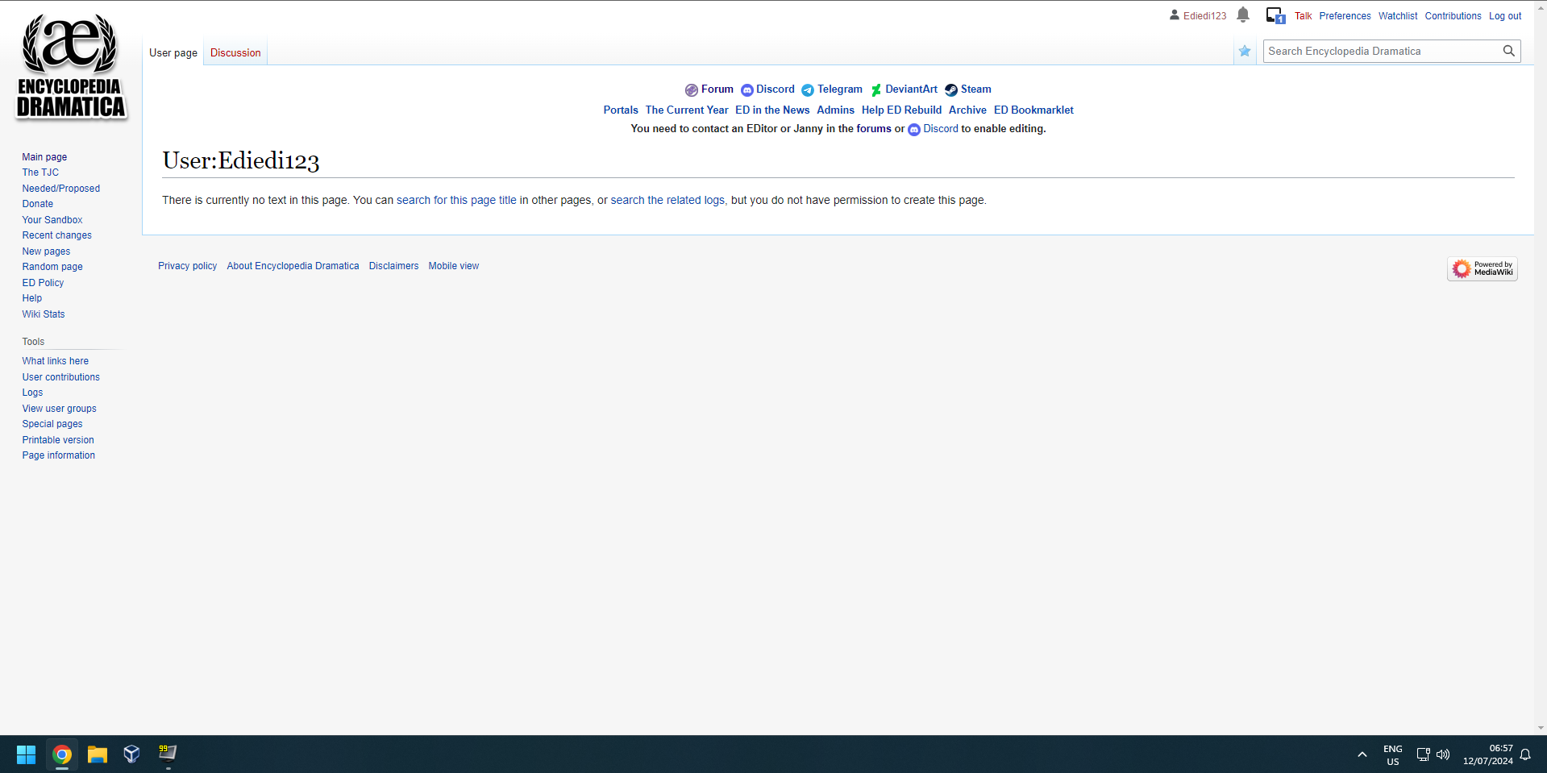Open File Explorer from the taskbar
This screenshot has height=773, width=1547.
98,754
